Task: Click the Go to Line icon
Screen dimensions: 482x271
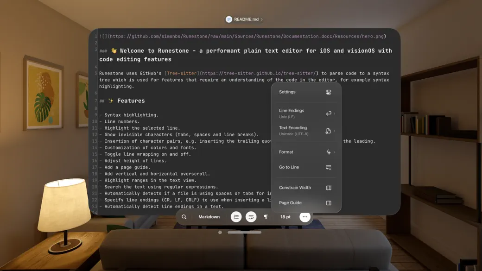Action: (329, 167)
